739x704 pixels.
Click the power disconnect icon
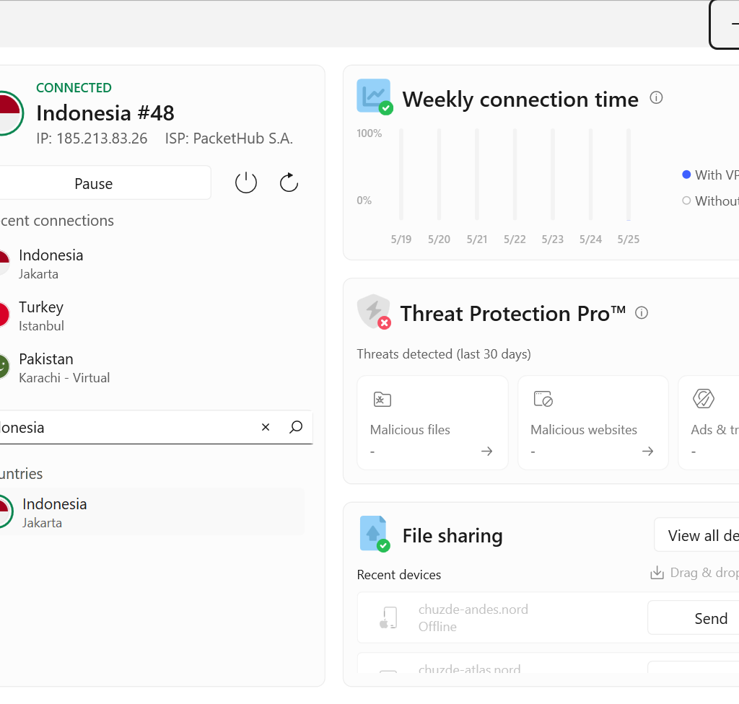click(245, 182)
